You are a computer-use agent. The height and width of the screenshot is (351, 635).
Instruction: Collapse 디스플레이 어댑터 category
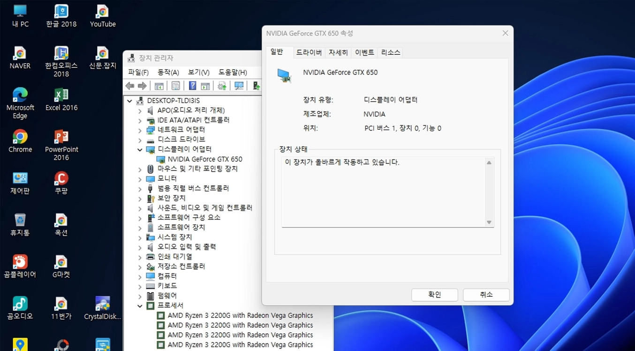(140, 150)
